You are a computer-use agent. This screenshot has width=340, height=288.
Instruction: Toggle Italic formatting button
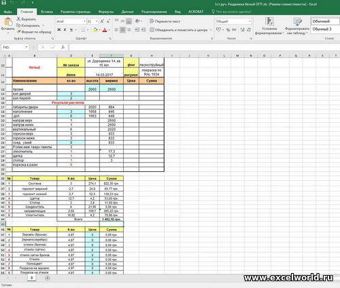pyautogui.click(x=65, y=30)
